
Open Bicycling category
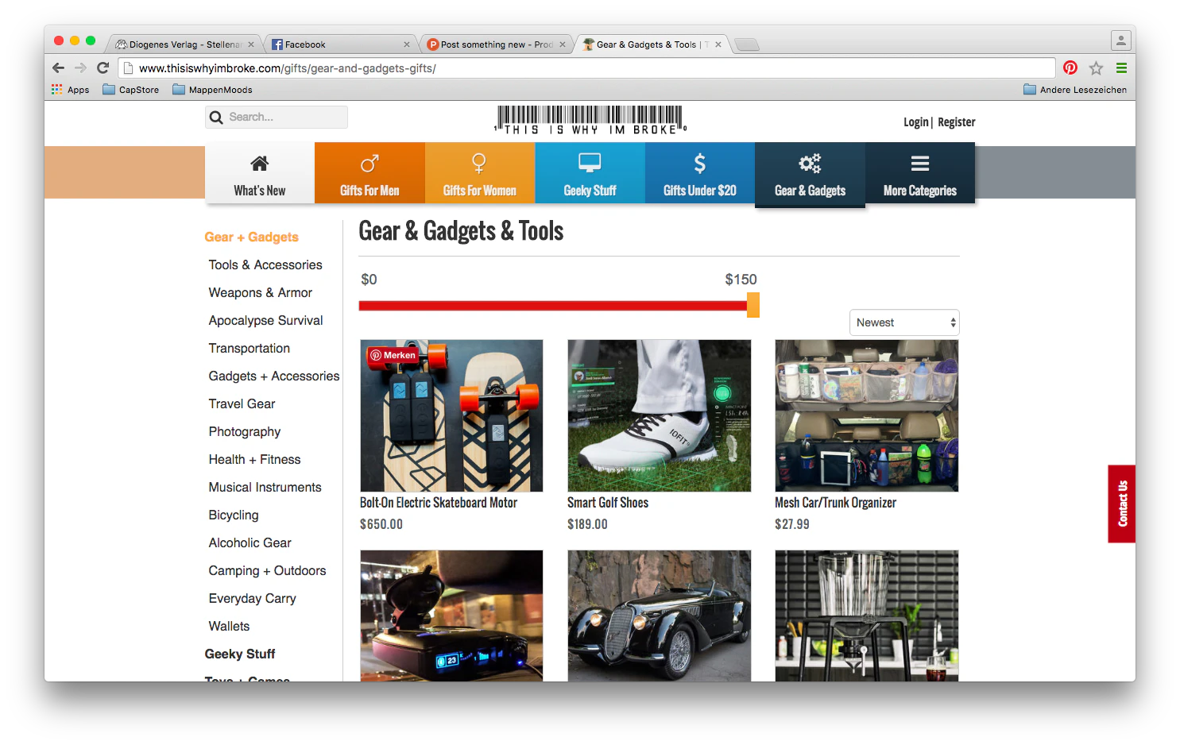point(234,515)
